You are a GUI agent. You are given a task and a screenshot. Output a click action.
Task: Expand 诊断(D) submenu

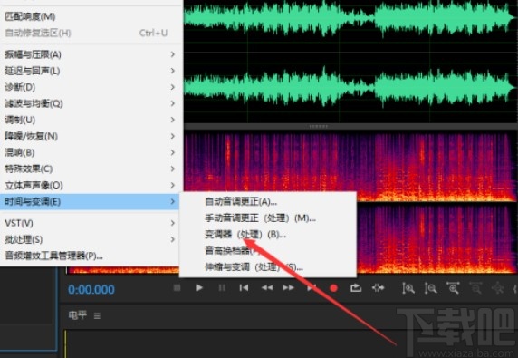(91, 87)
